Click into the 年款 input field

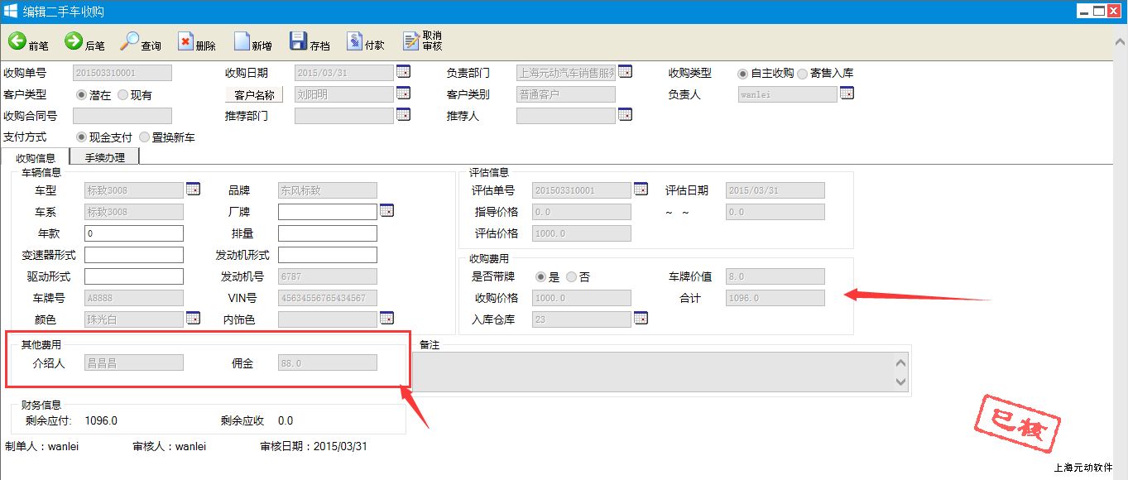coord(133,233)
